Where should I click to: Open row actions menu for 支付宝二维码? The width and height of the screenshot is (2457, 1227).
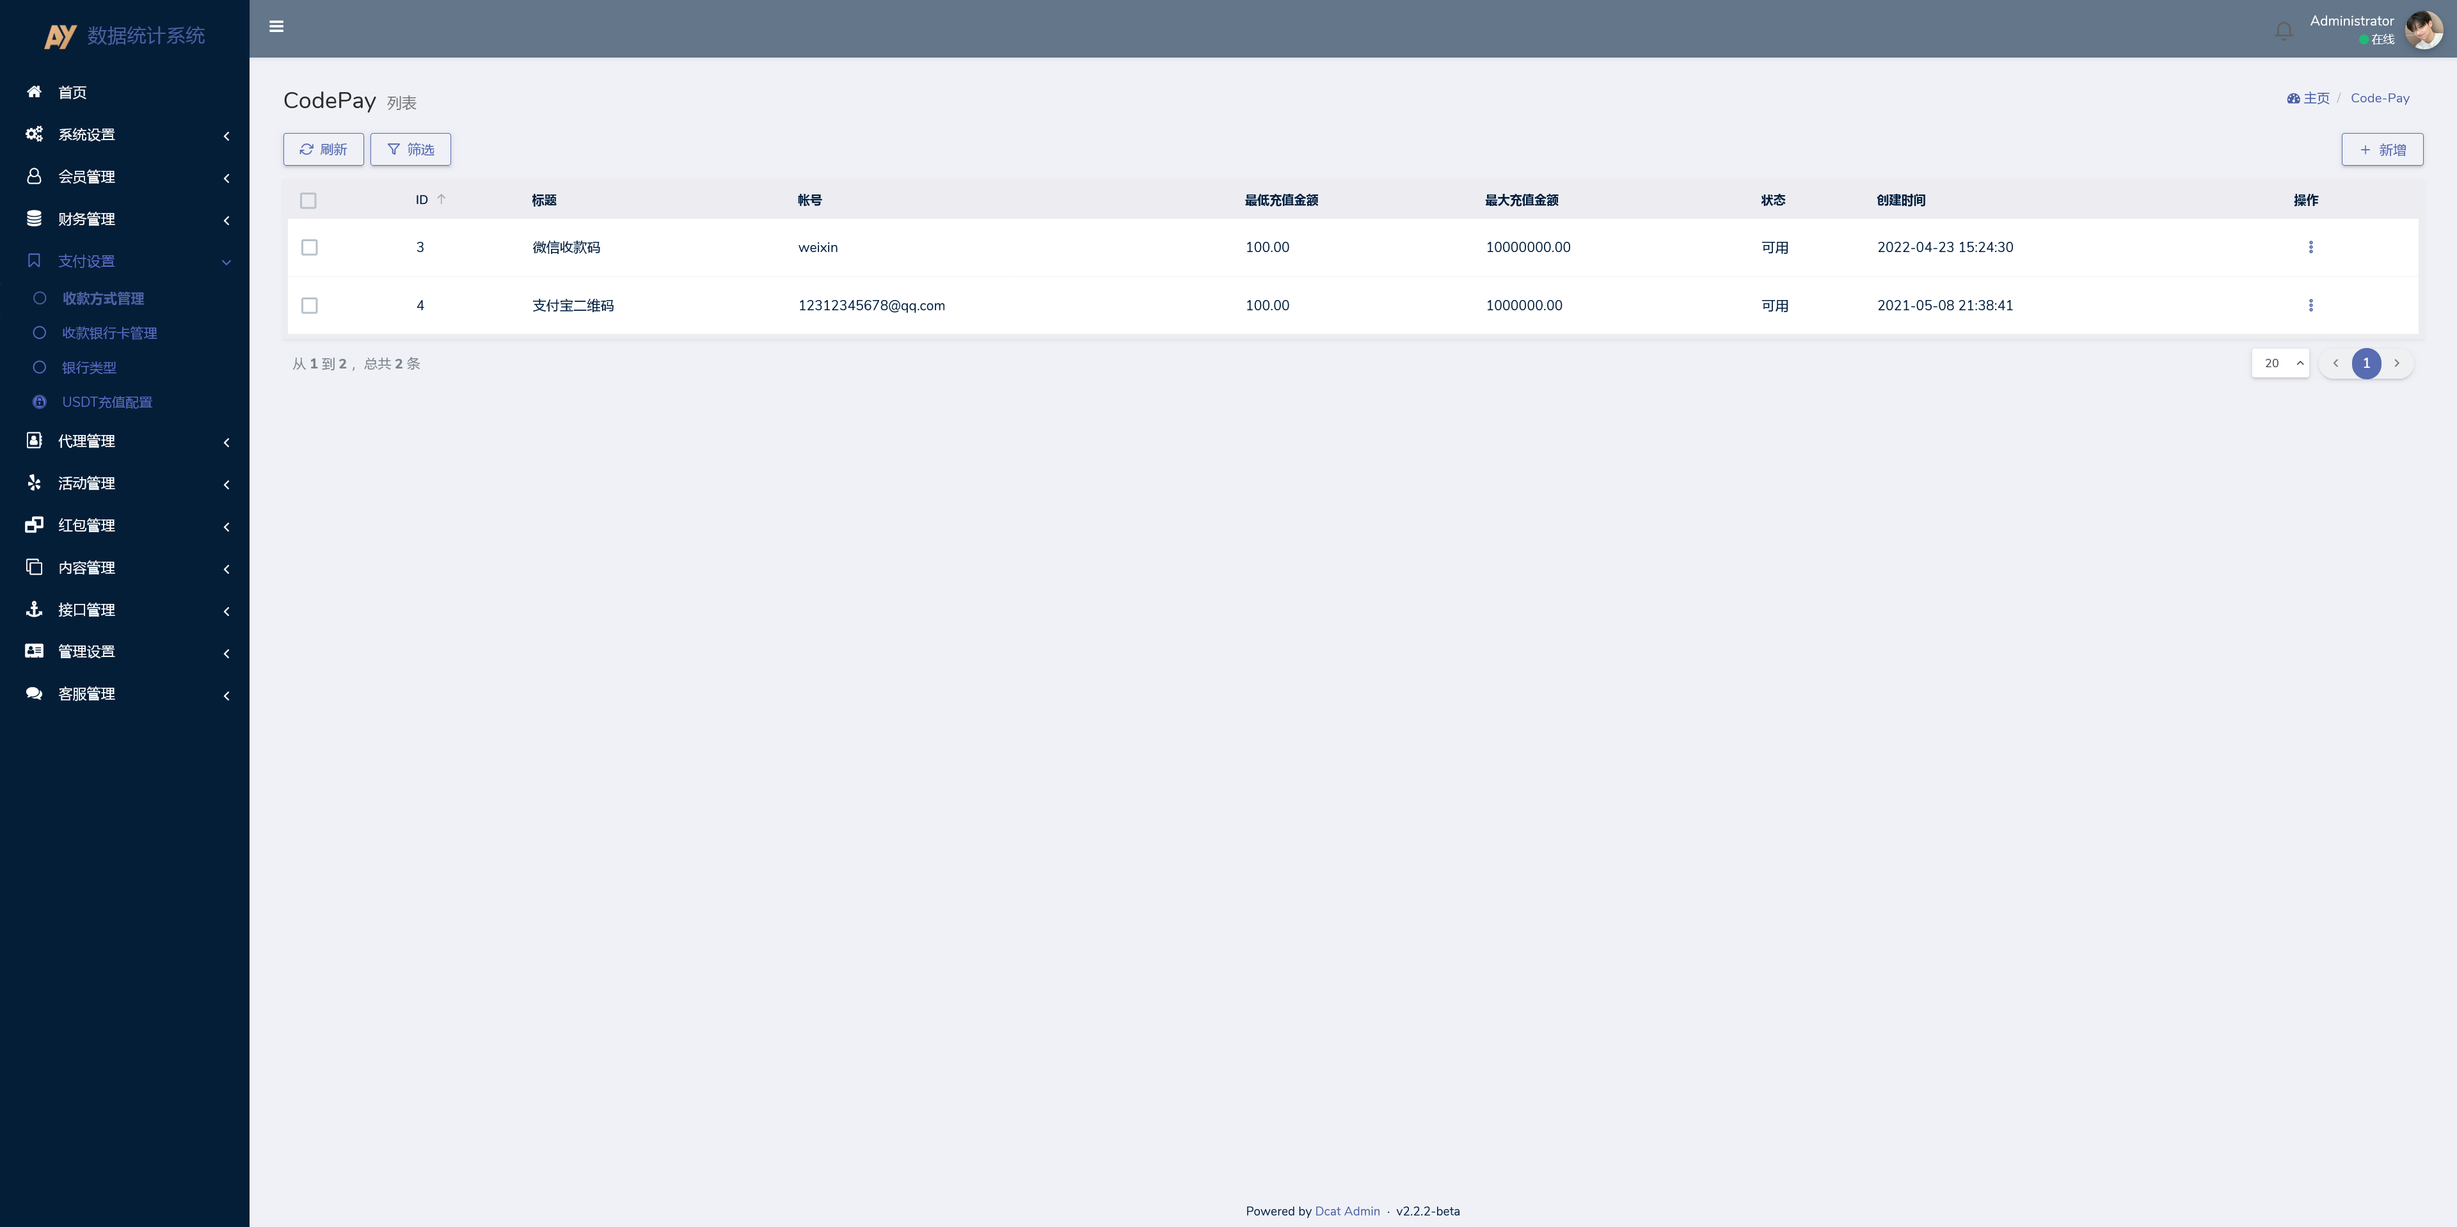click(2310, 306)
